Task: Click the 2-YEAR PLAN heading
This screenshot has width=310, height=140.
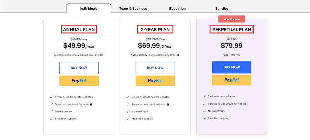Action: 155,29
